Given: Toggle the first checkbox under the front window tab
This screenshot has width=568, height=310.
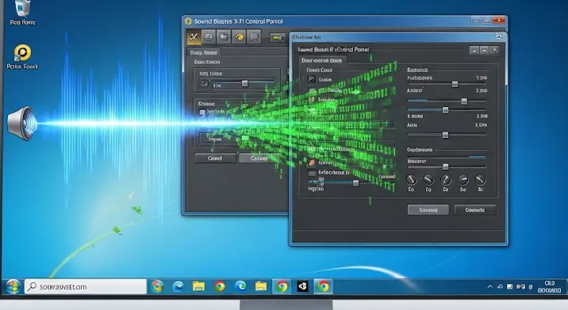Looking at the screenshot, I should click(312, 79).
